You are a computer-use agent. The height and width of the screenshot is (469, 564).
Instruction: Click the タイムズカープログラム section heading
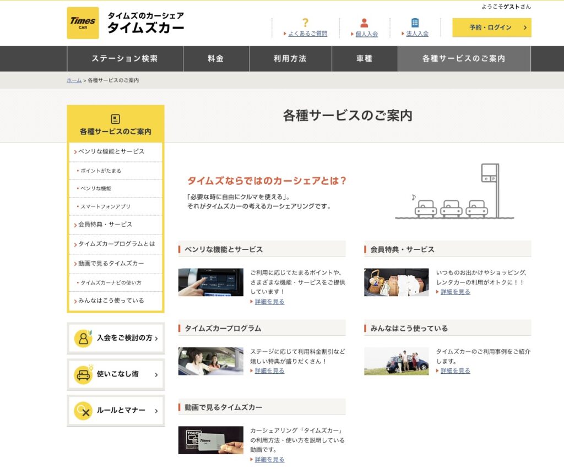click(x=262, y=328)
